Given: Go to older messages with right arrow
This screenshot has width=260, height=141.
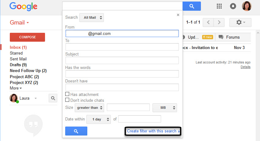Looking at the screenshot, I should click(219, 22).
